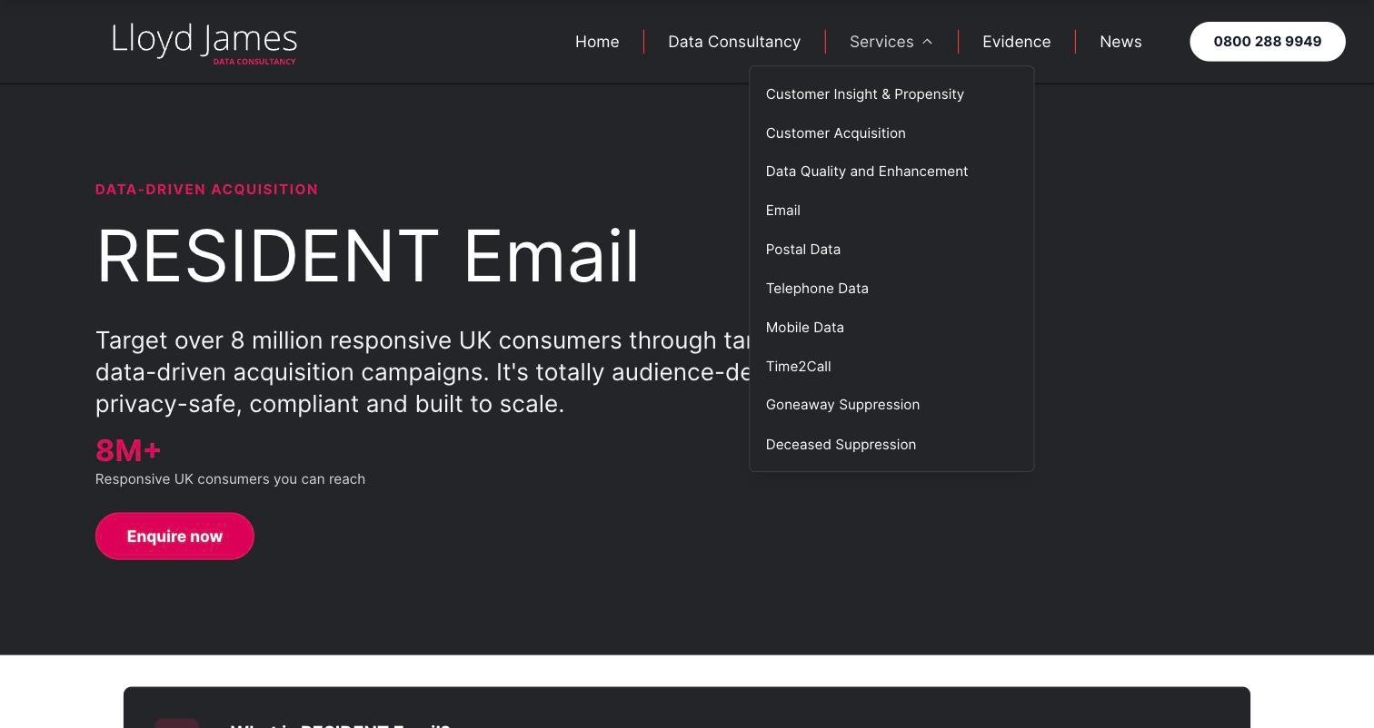Choose Customer Acquisition from Services menu
This screenshot has height=728, width=1374.
pyautogui.click(x=836, y=133)
